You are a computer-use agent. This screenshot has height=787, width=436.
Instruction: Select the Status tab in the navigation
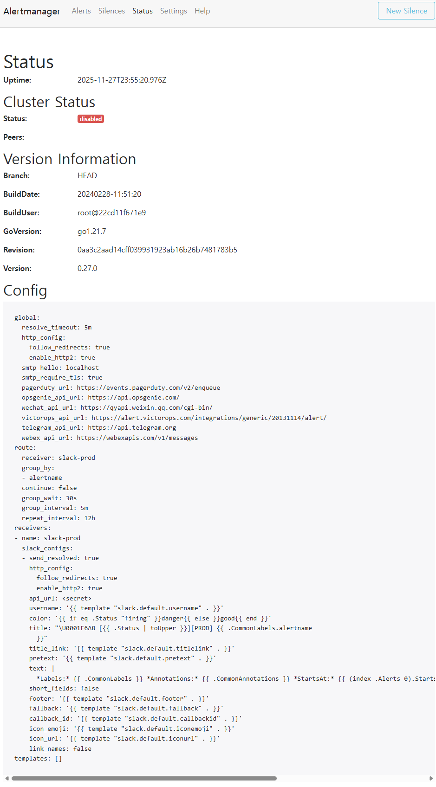click(142, 11)
